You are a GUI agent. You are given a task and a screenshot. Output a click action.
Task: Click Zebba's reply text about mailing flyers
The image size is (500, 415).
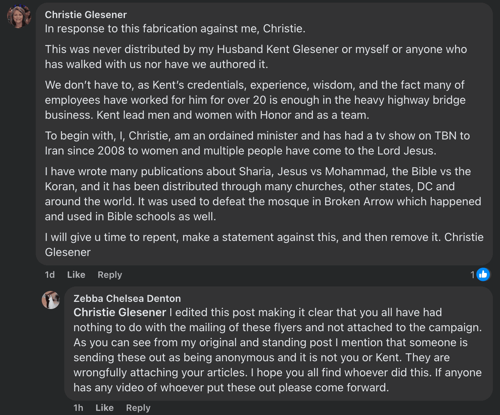coord(277,350)
